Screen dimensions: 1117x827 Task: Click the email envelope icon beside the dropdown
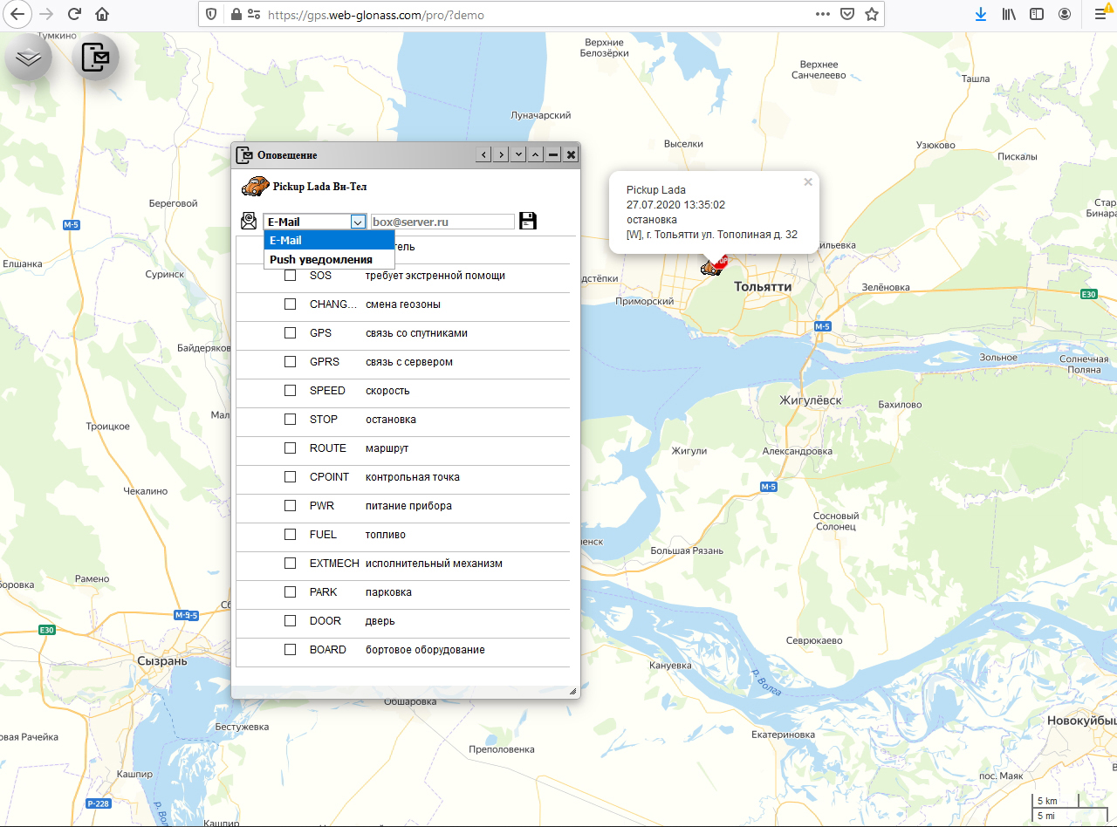[250, 220]
